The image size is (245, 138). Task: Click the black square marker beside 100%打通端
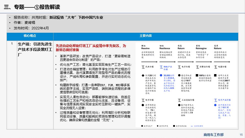point(197,75)
